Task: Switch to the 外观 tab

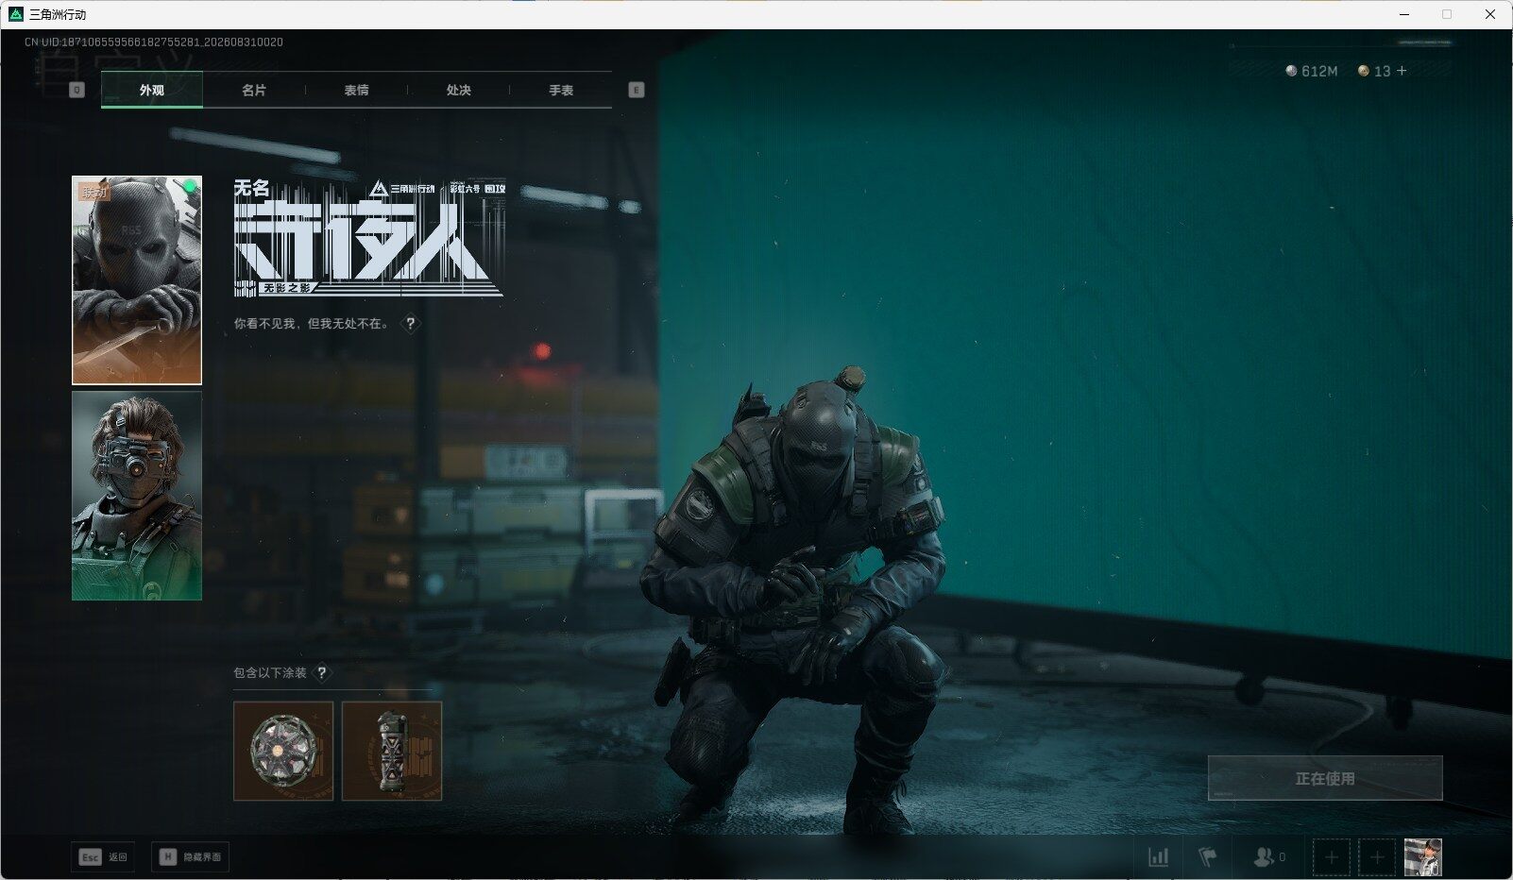Action: pos(152,90)
